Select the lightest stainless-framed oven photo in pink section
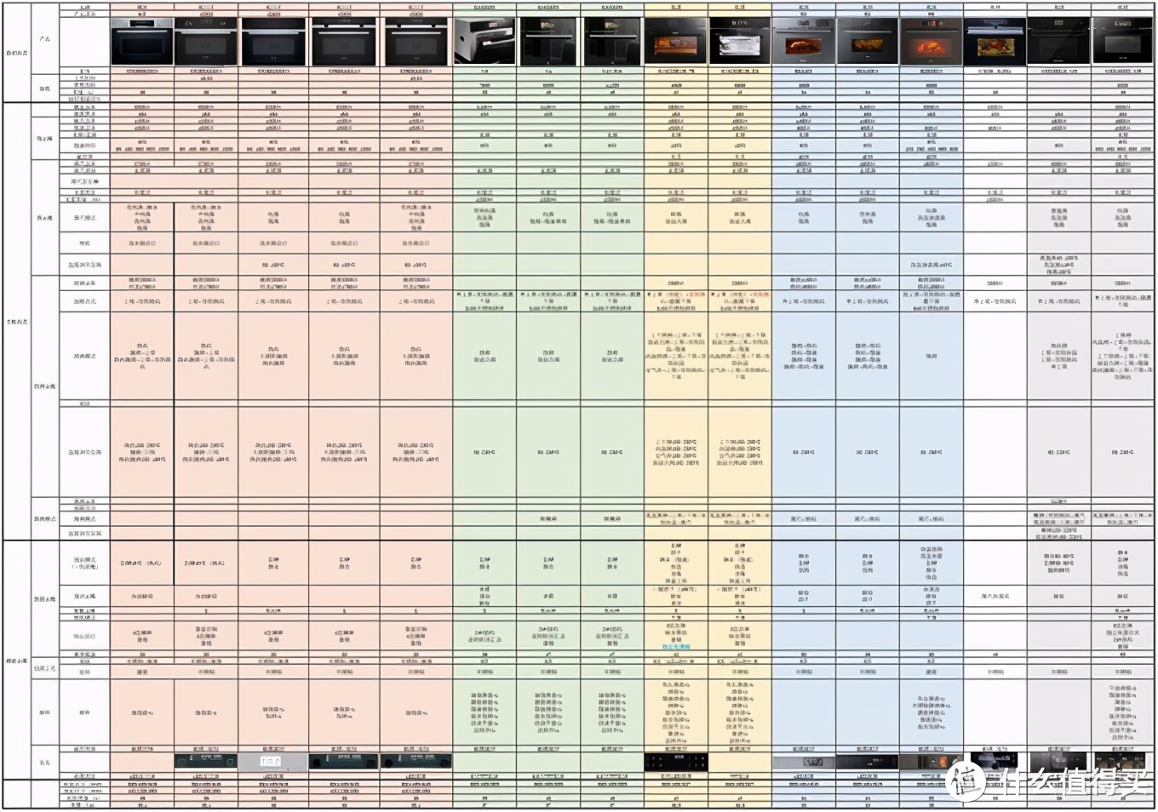This screenshot has height=812, width=1158. pos(141,40)
